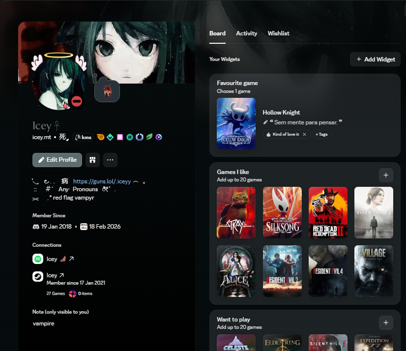Click the Spotify connection icon
Screen dimensions: 406x351
38,259
